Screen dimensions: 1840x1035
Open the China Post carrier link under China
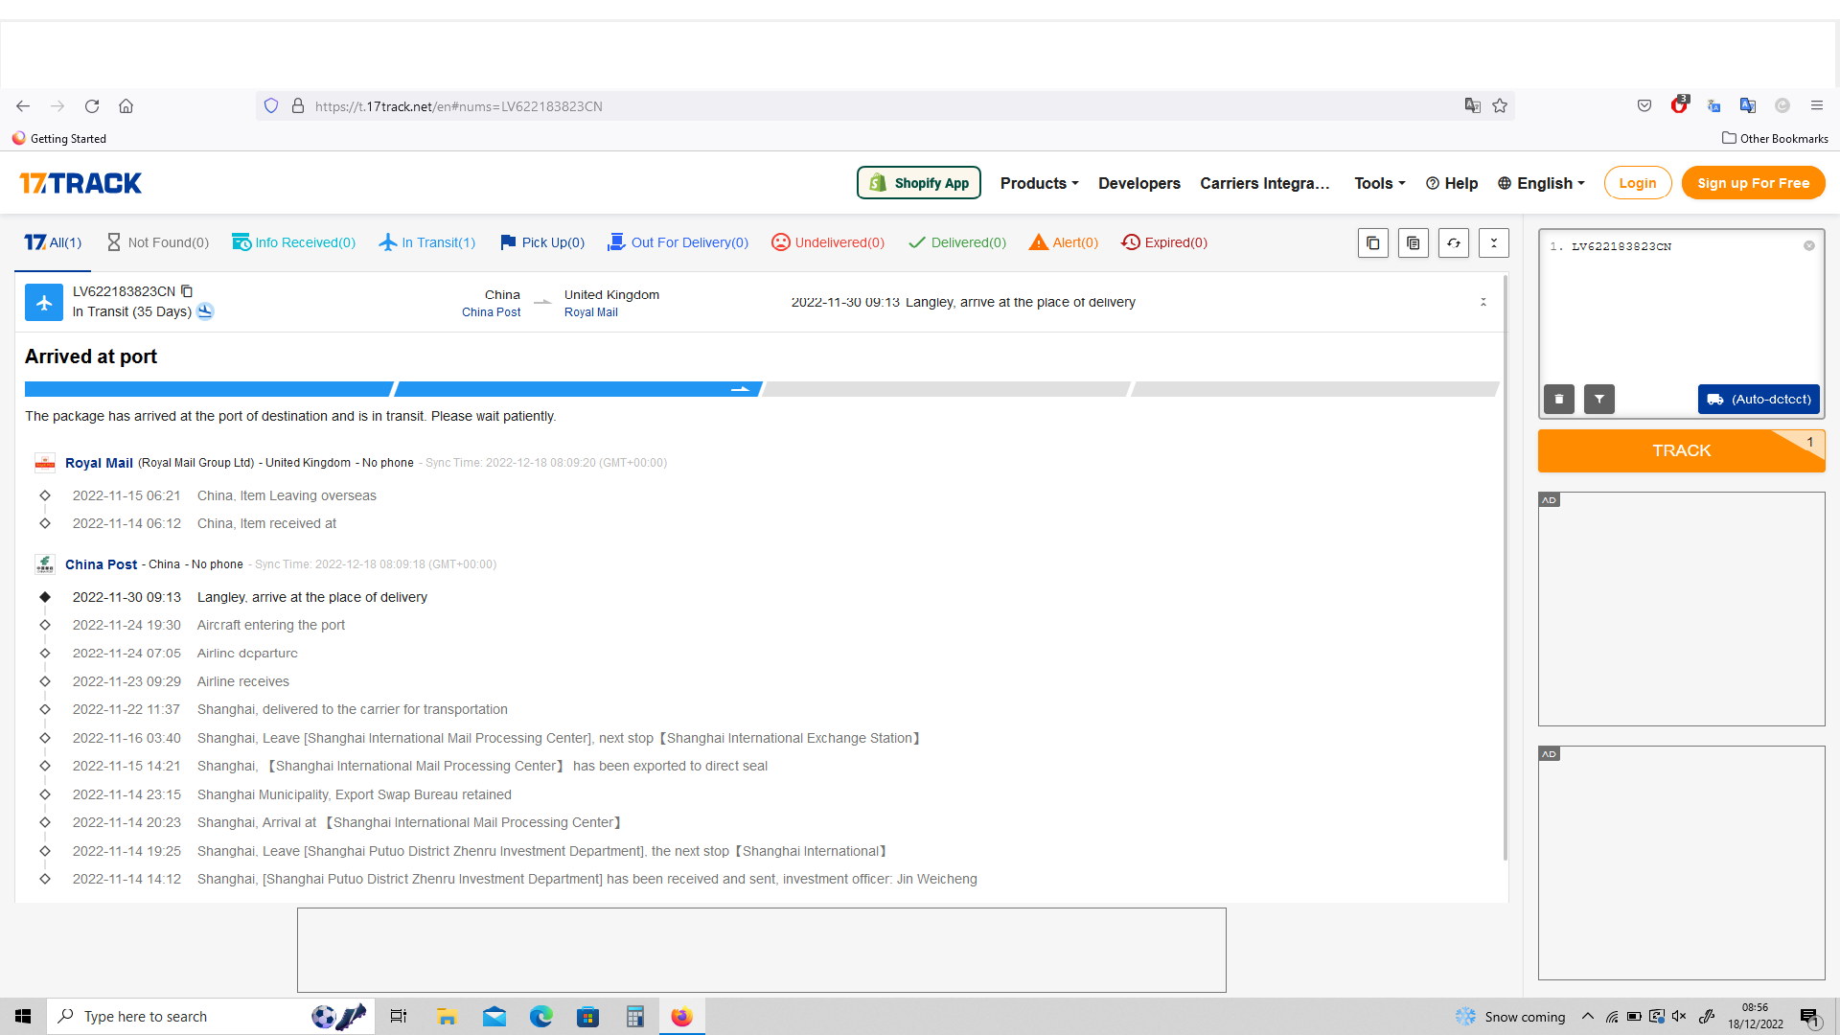click(491, 312)
